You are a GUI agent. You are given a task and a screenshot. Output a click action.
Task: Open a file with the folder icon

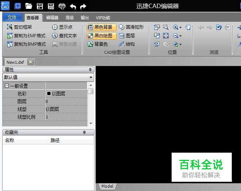(28, 6)
